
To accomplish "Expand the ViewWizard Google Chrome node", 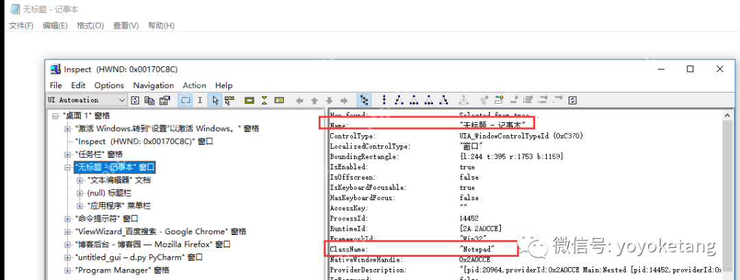I will 67,232.
